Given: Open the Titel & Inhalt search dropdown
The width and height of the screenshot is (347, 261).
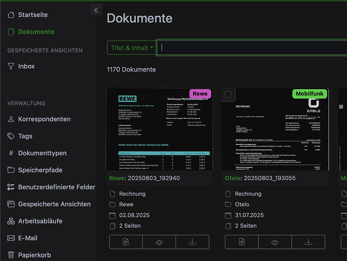Looking at the screenshot, I should pyautogui.click(x=131, y=48).
